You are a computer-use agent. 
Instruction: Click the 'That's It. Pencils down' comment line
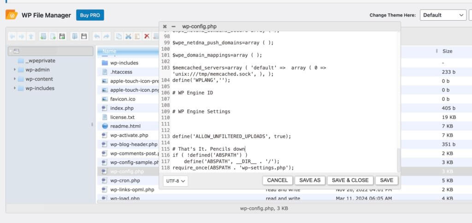point(209,149)
